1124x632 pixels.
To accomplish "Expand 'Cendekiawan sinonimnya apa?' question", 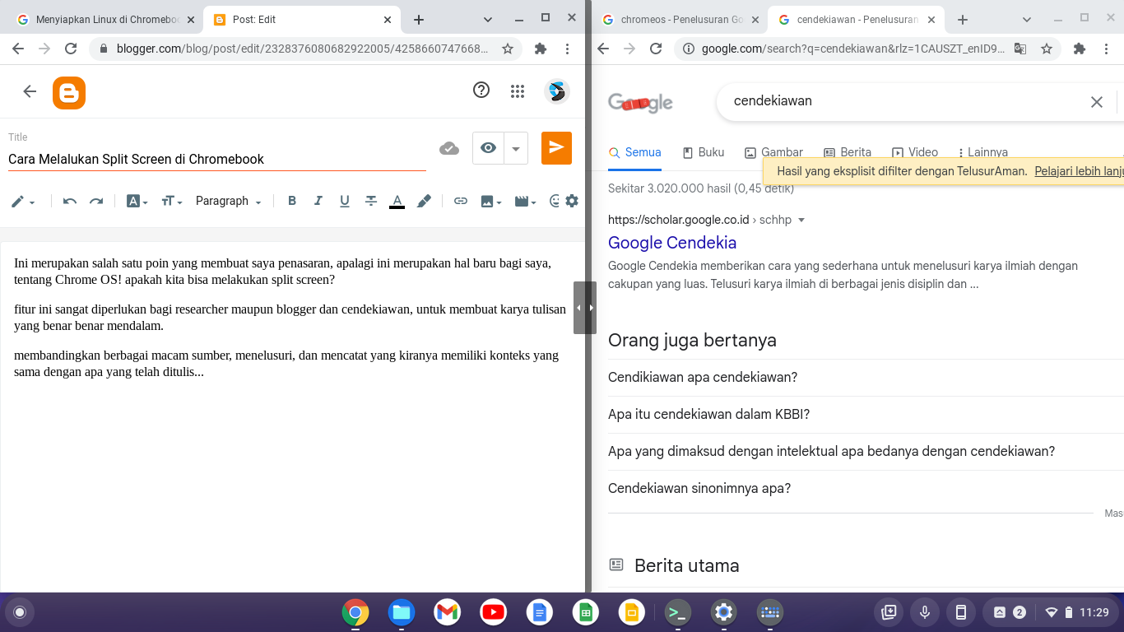I will click(x=866, y=489).
